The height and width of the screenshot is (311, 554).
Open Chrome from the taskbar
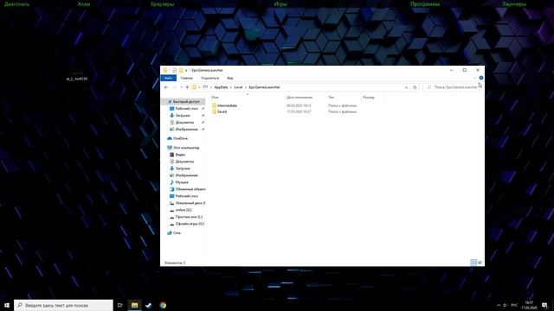163,305
